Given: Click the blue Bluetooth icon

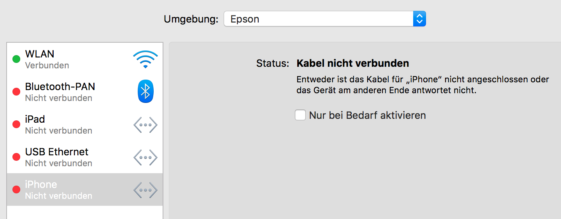Looking at the screenshot, I should [146, 92].
